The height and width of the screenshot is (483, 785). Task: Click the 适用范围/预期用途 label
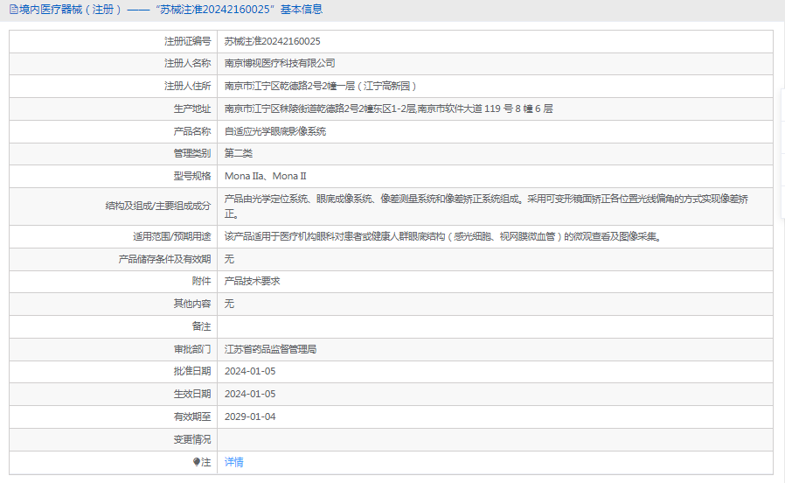[171, 236]
